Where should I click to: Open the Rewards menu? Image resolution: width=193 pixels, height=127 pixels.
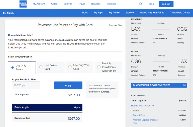tap(96, 4)
